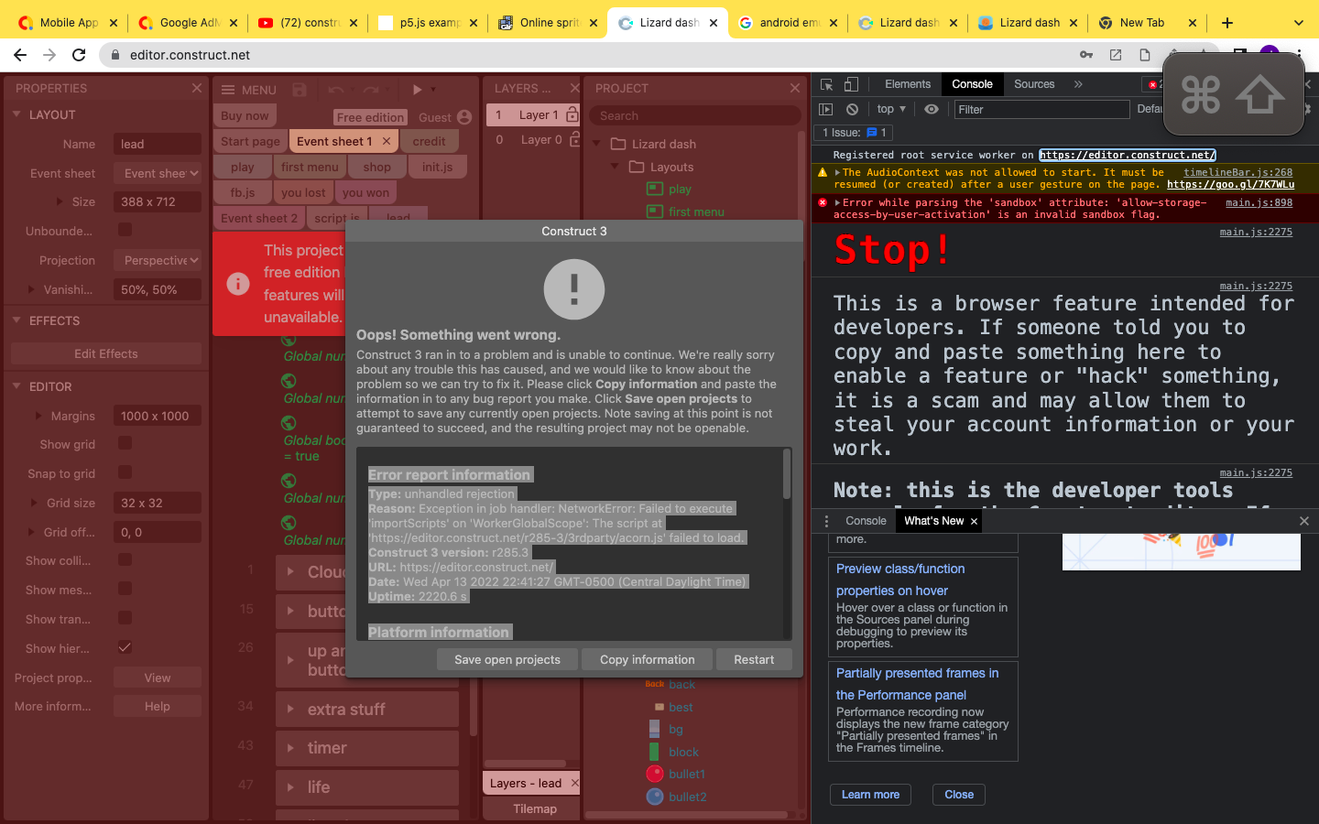Click the preview play button in toolbar
The height and width of the screenshot is (824, 1319).
(417, 90)
